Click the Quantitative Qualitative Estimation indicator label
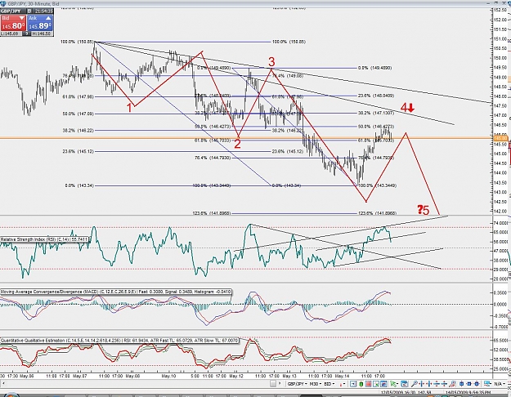This screenshot has width=511, height=397. 119,341
